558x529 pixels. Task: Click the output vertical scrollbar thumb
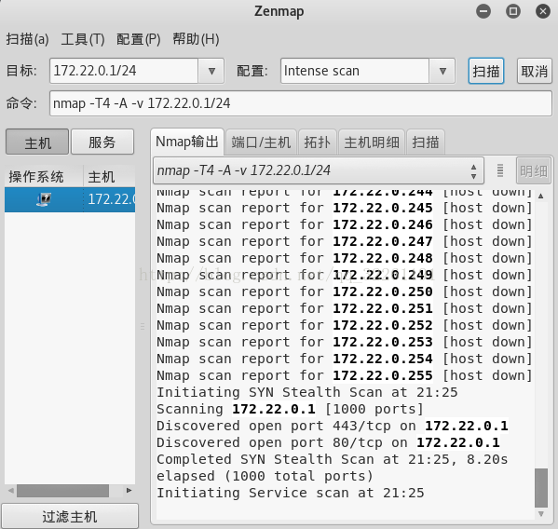point(541,488)
